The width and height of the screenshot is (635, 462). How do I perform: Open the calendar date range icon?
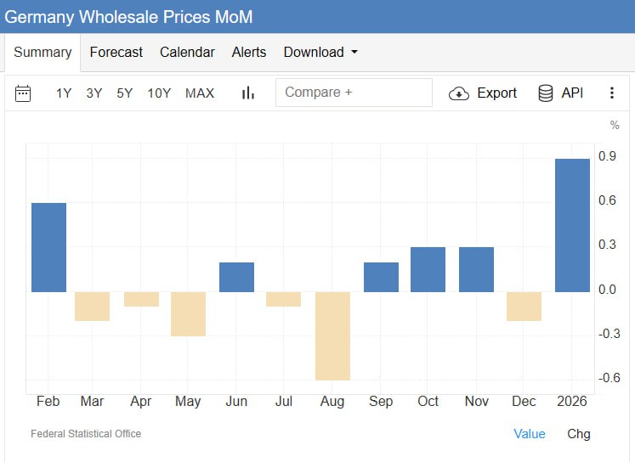point(23,93)
